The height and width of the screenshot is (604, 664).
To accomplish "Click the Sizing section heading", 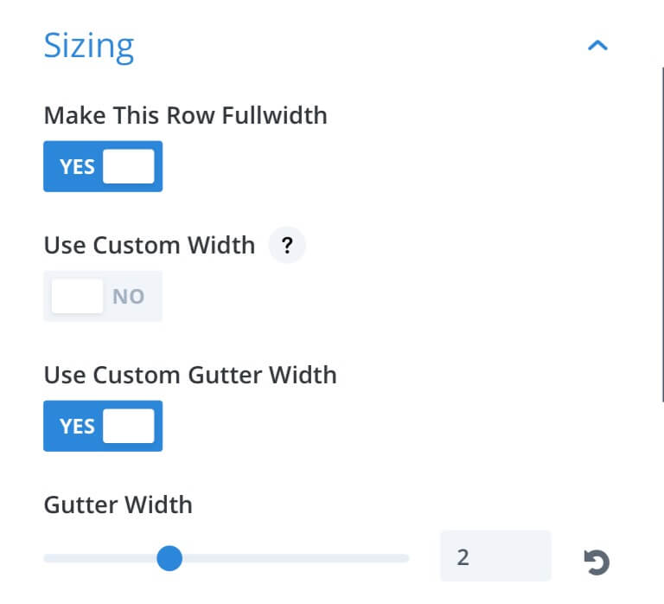I will (89, 47).
